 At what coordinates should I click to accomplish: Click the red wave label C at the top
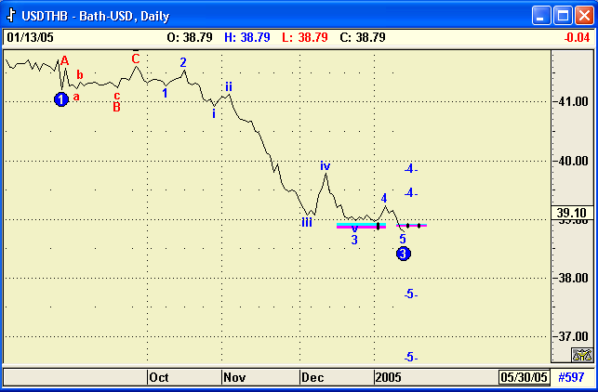tap(136, 59)
